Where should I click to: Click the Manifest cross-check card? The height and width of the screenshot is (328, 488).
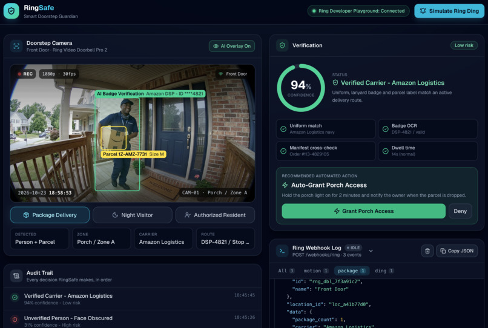click(x=326, y=151)
